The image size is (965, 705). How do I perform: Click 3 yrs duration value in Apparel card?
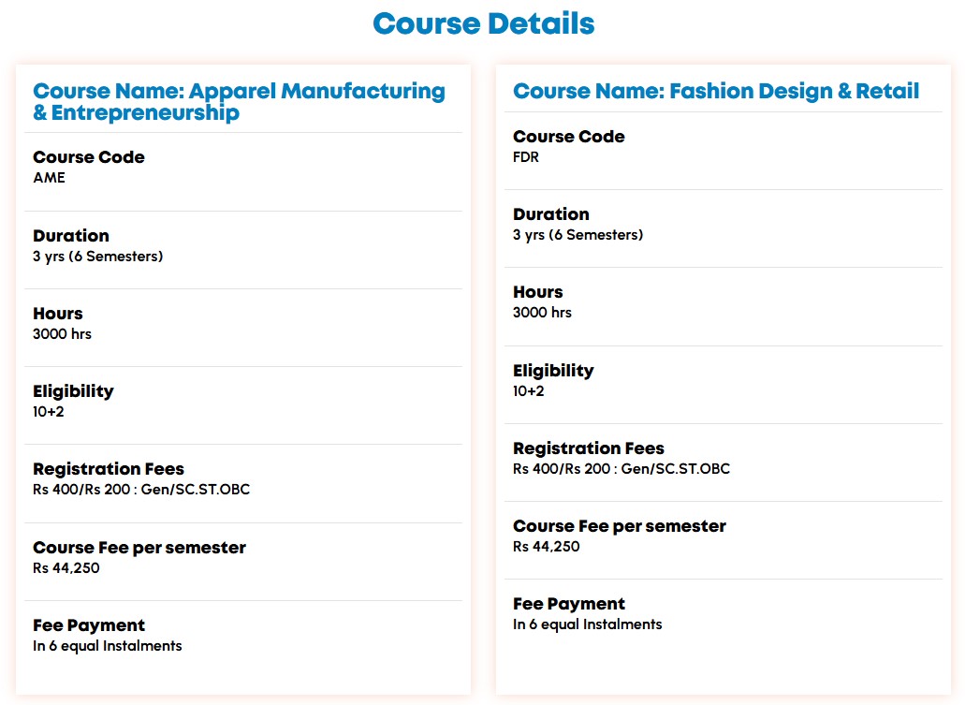click(97, 256)
